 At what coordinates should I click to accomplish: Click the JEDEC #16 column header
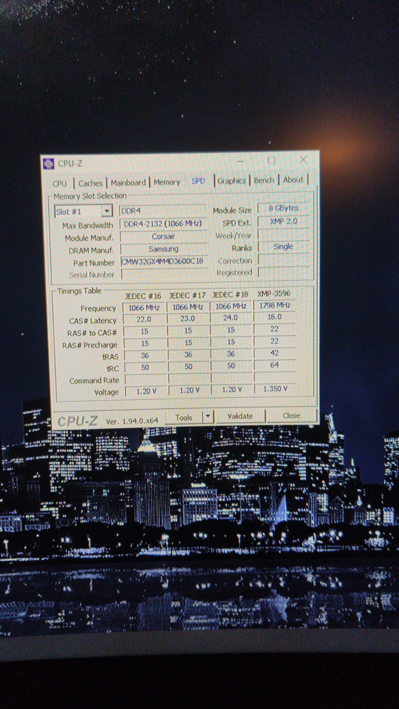coord(142,296)
